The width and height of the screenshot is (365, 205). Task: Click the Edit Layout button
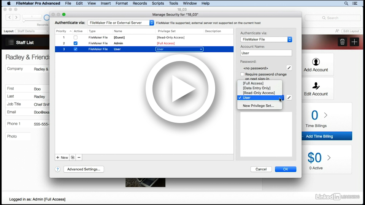pos(351,31)
